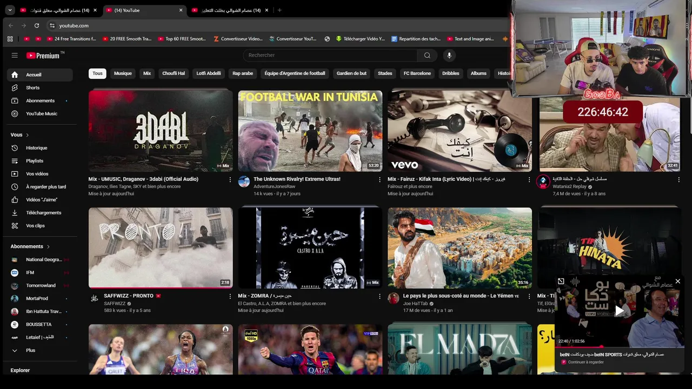Click the Rechercher search field

[330, 55]
